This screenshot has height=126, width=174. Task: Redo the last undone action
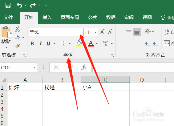[x=33, y=5]
